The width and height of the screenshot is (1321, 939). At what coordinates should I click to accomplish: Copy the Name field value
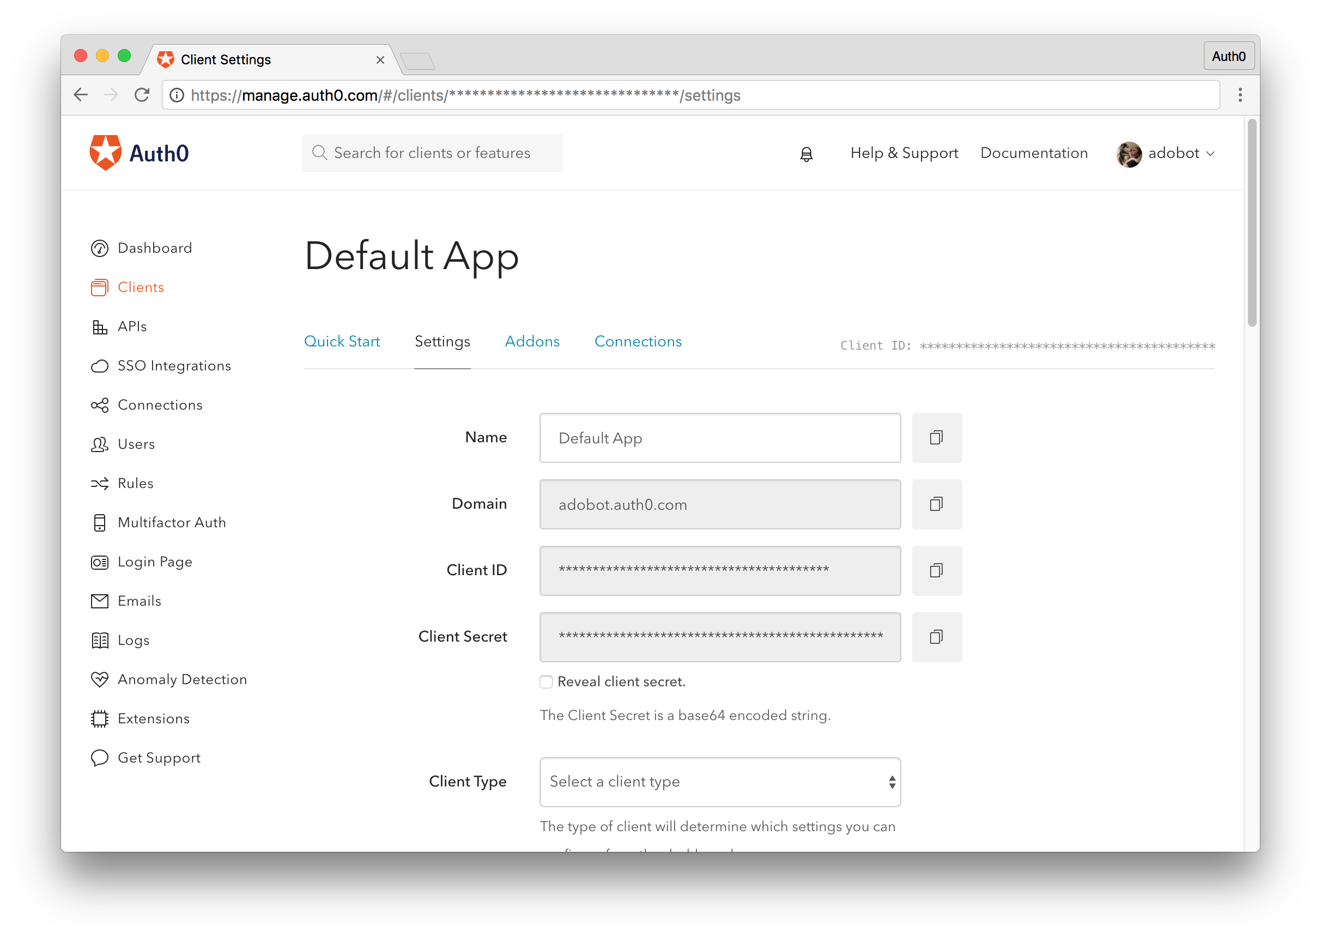click(936, 438)
